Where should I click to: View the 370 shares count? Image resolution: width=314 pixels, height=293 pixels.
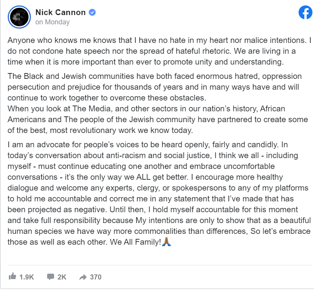(96, 277)
